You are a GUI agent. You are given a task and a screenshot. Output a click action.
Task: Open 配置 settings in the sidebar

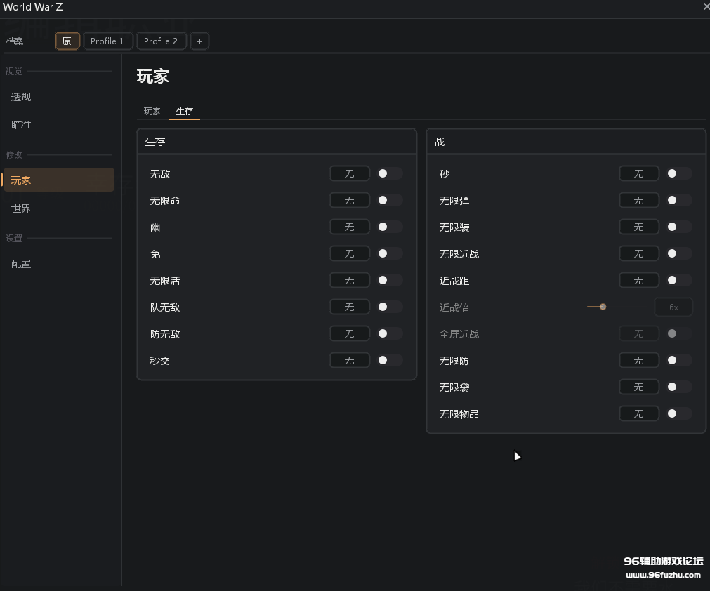click(x=59, y=264)
